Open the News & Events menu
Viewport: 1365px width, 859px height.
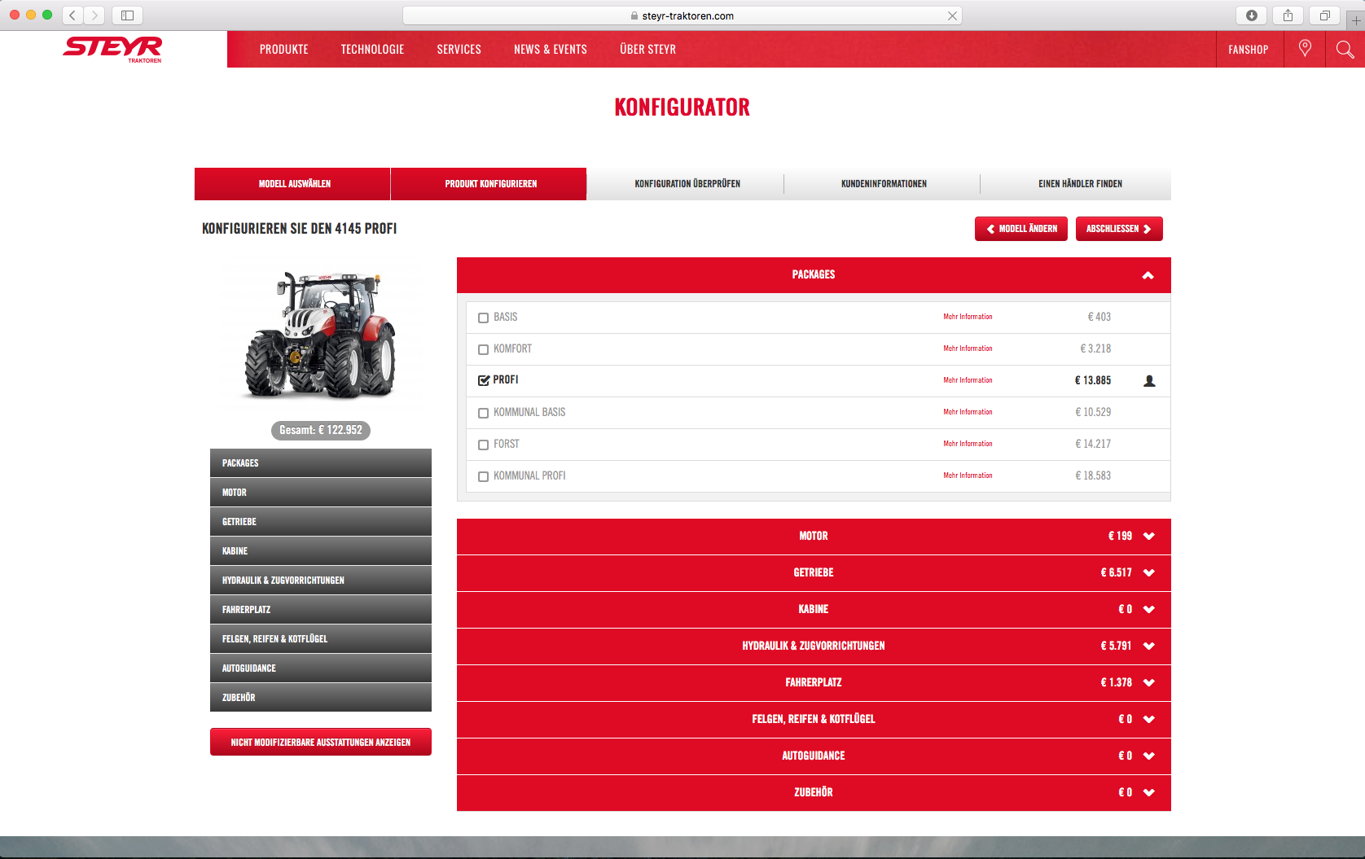[x=551, y=50]
